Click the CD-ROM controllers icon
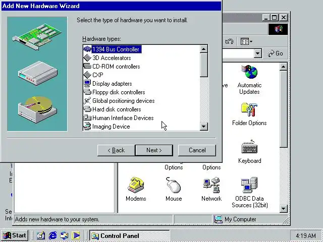The height and width of the screenshot is (242, 323). 87,66
